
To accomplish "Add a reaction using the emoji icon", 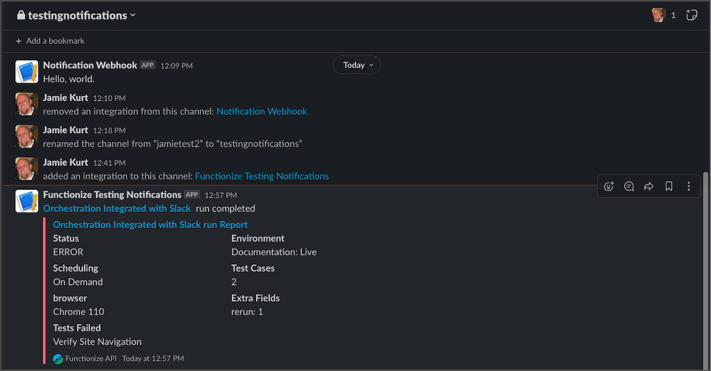I will 608,186.
